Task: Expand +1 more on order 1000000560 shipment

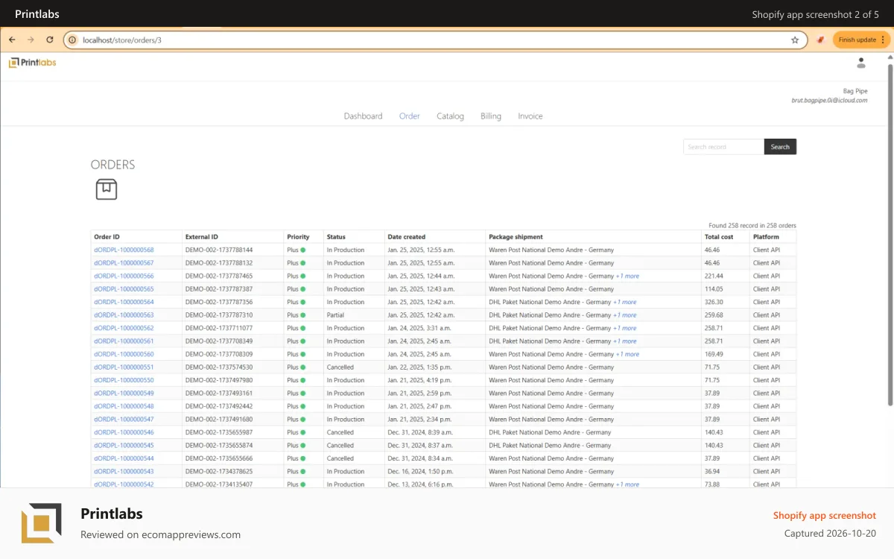Action: pos(627,354)
